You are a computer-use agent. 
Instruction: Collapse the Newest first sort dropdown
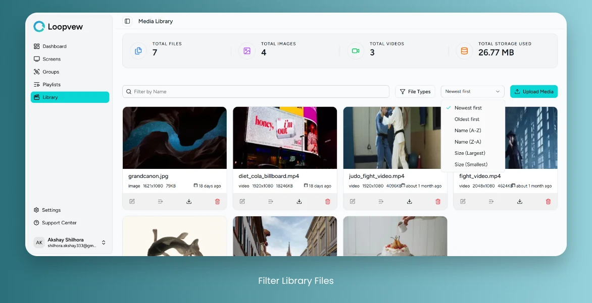pos(473,92)
